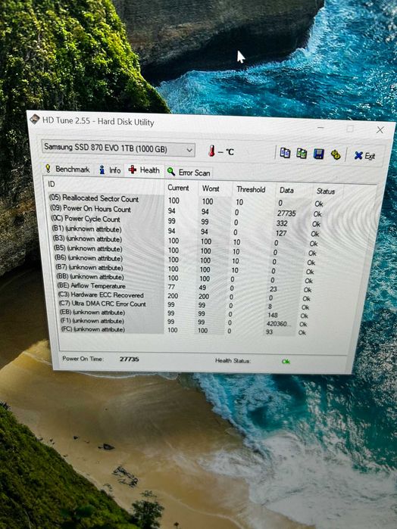
Task: Select the (C3) Hardware ECC Recovered row
Action: coord(184,296)
